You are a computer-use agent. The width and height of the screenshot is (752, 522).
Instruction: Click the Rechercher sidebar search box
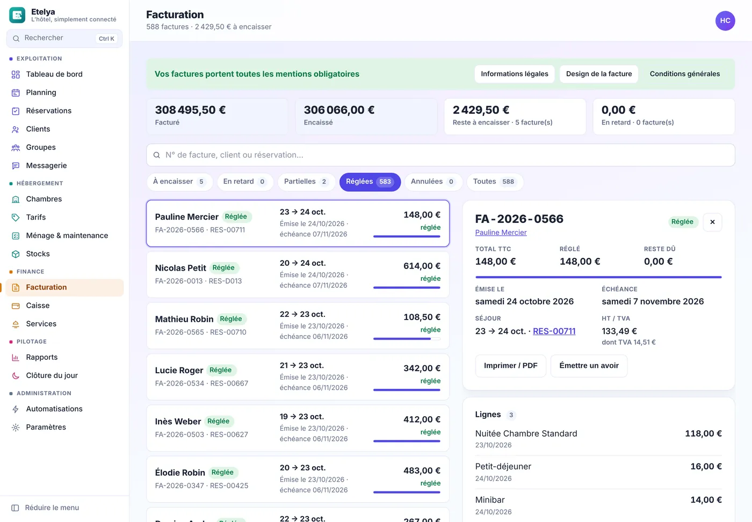click(64, 38)
